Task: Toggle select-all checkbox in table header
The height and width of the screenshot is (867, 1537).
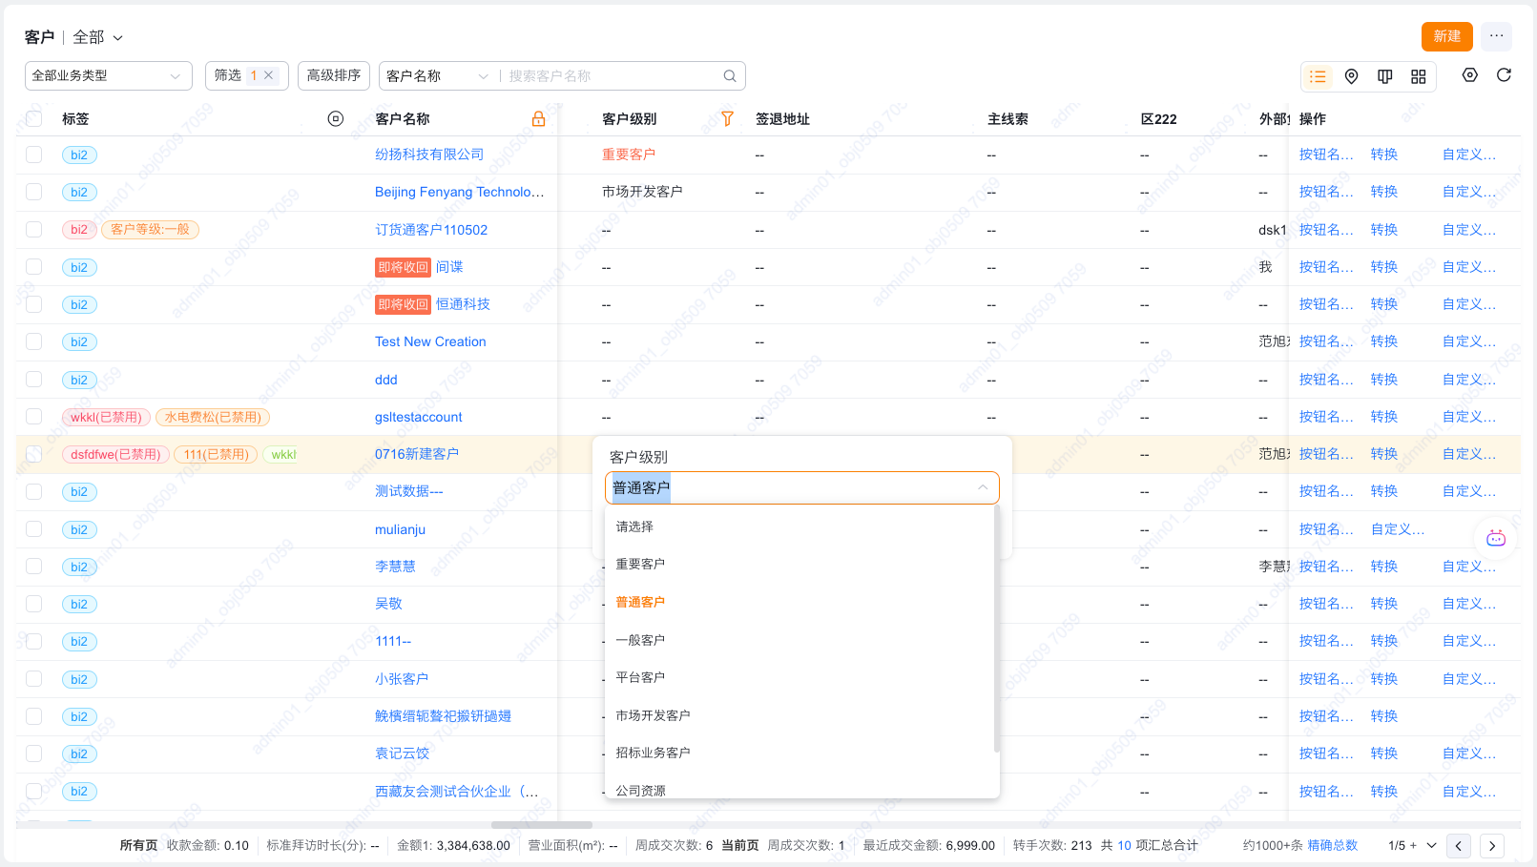Action: (34, 119)
